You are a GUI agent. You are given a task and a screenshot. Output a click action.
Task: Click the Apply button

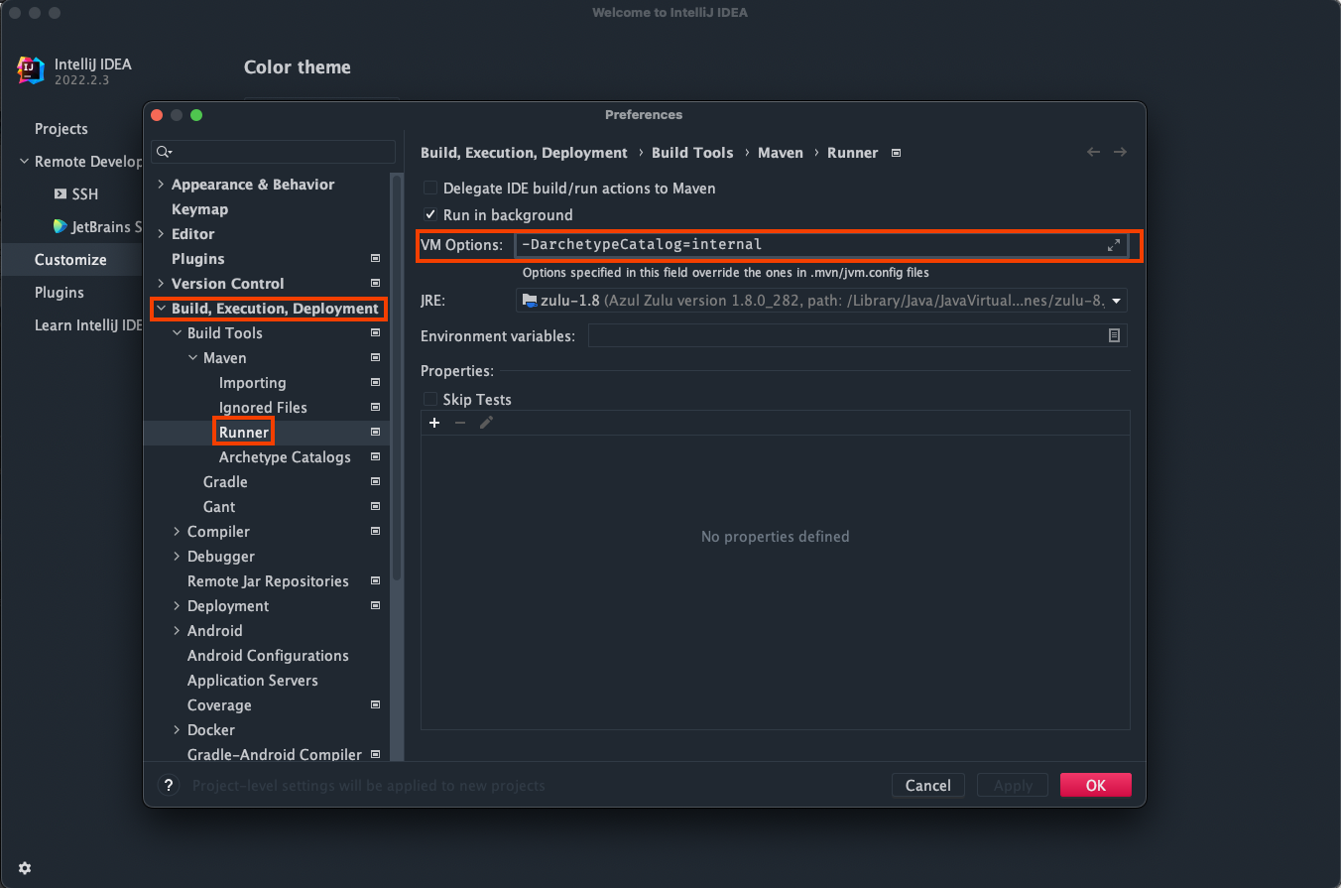[1013, 786]
